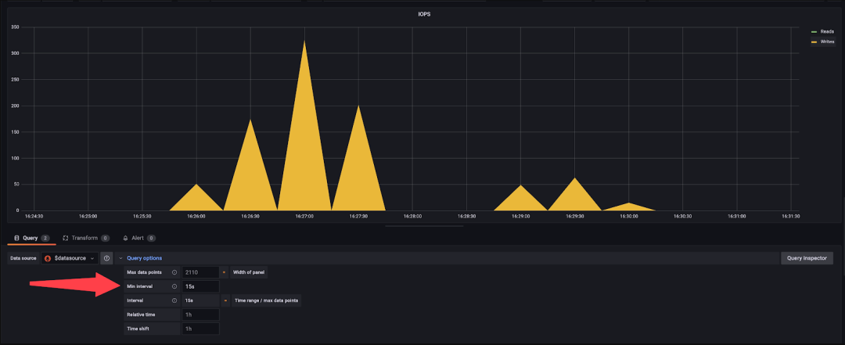
Task: Click the yellow Writes legend color swatch
Action: coord(814,41)
